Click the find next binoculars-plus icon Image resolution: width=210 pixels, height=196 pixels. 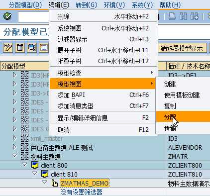tap(195, 16)
